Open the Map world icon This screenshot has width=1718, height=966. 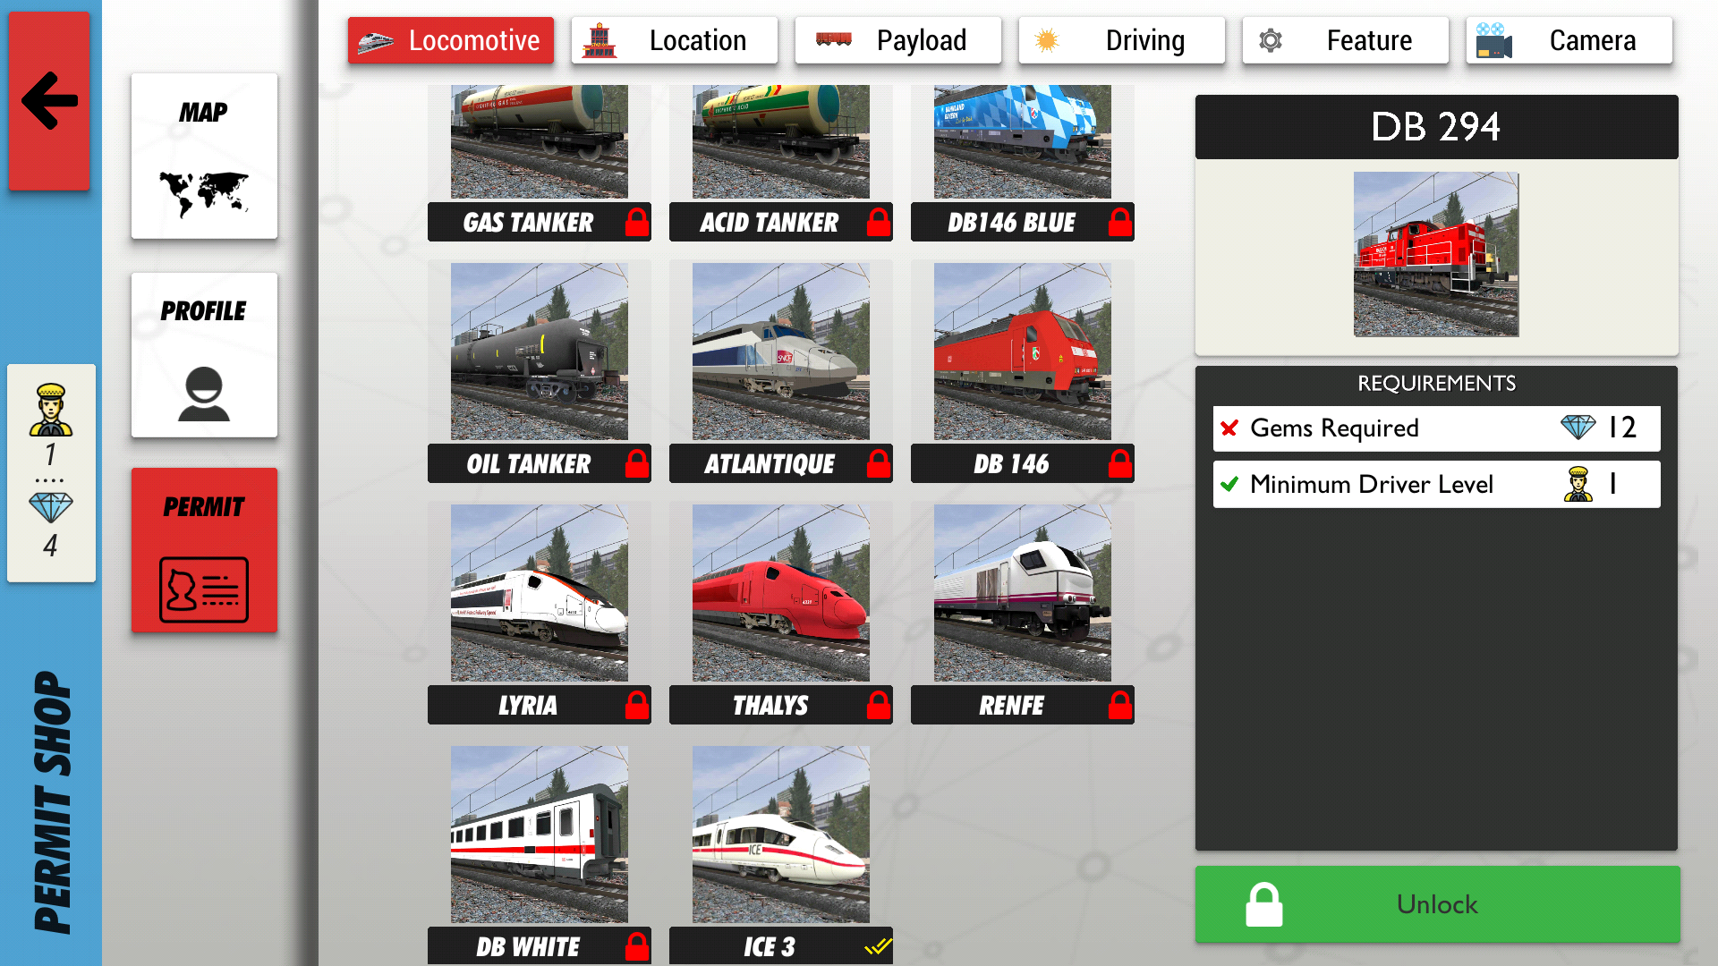204,193
